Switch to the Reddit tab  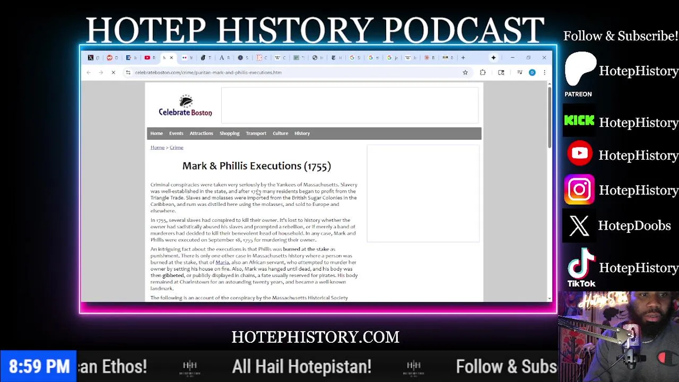point(112,57)
